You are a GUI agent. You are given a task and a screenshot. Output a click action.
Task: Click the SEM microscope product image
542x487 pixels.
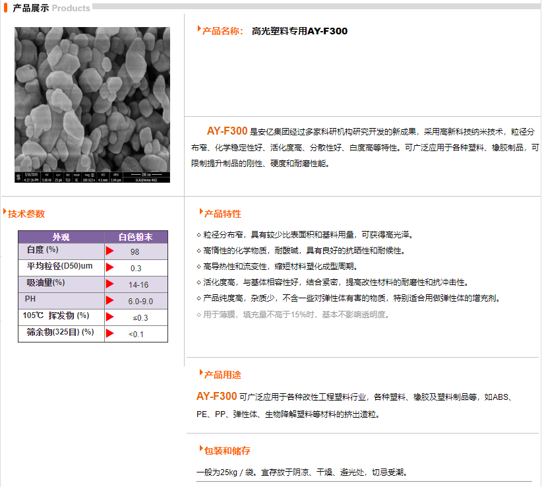click(92, 105)
